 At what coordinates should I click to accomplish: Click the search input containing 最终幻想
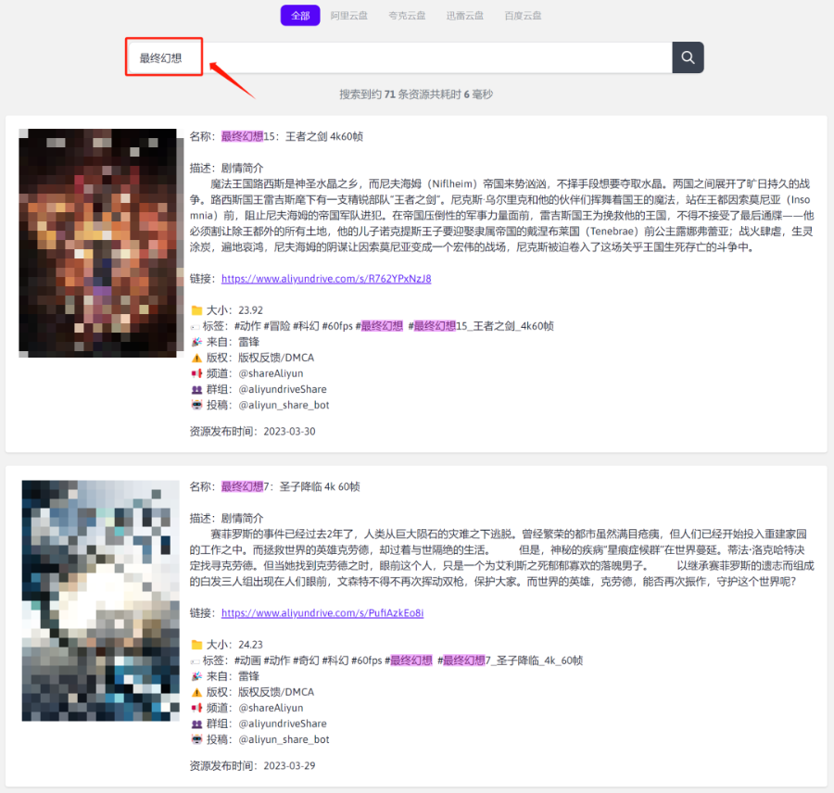pyautogui.click(x=398, y=57)
